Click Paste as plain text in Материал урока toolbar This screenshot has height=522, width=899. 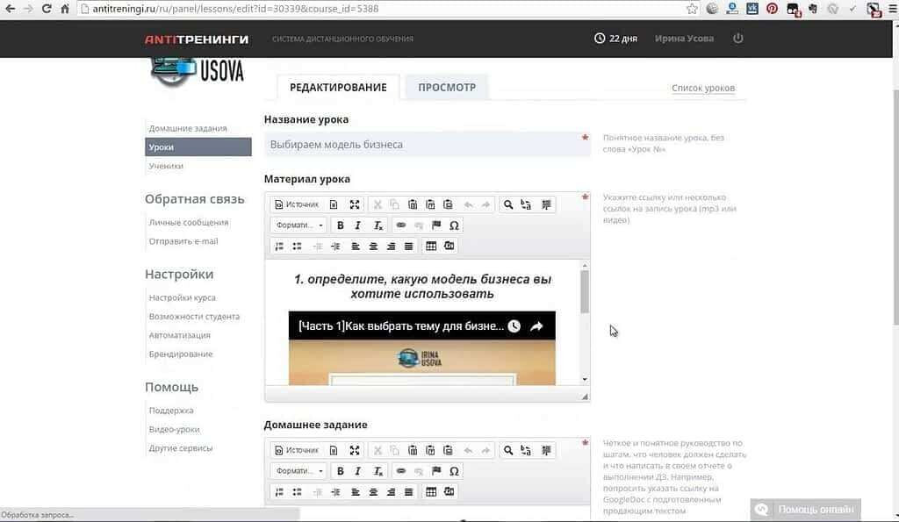click(x=430, y=204)
